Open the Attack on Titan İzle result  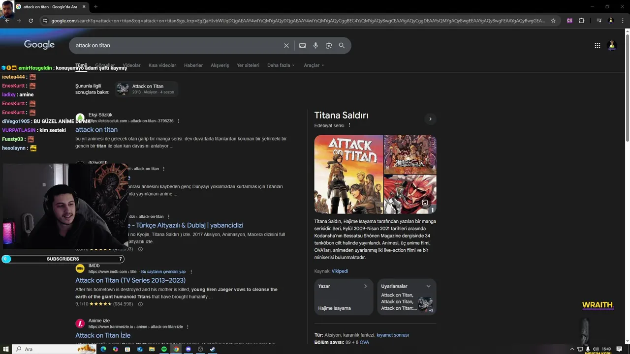pyautogui.click(x=103, y=335)
